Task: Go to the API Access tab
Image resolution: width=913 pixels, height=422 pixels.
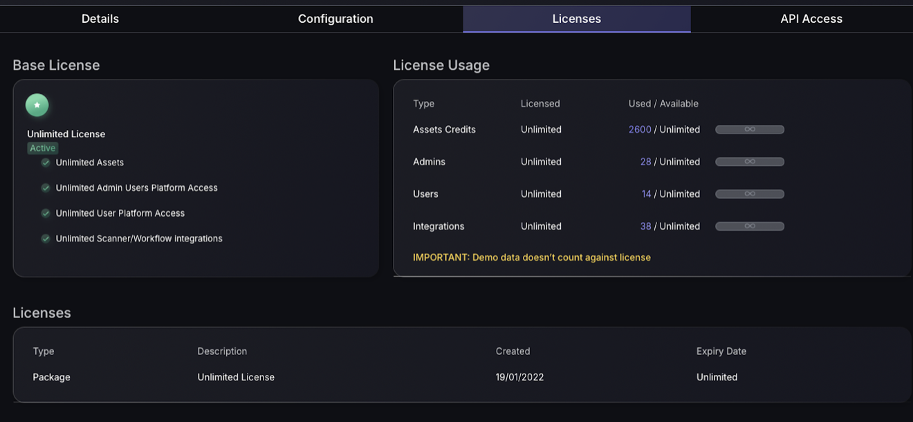Action: tap(811, 19)
